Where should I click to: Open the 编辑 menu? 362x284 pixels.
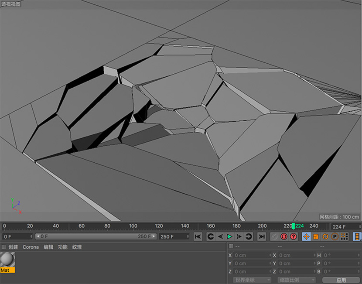point(48,247)
